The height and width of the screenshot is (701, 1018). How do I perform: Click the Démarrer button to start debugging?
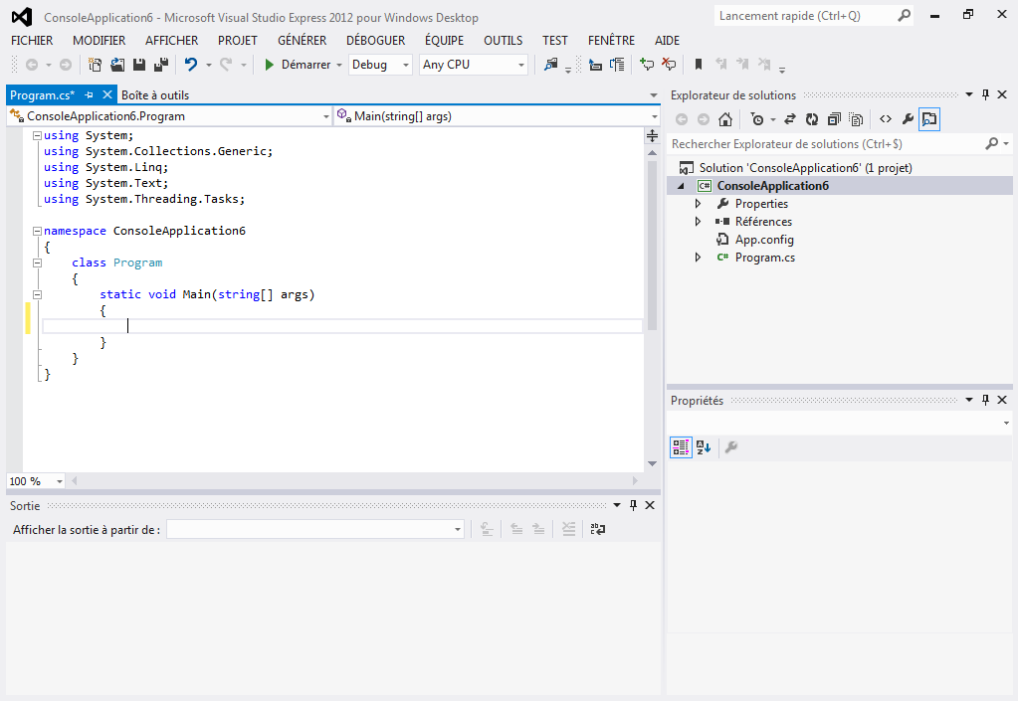299,65
